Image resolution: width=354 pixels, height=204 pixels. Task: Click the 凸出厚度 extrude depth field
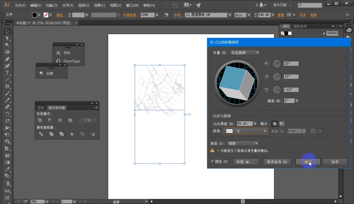[245, 124]
